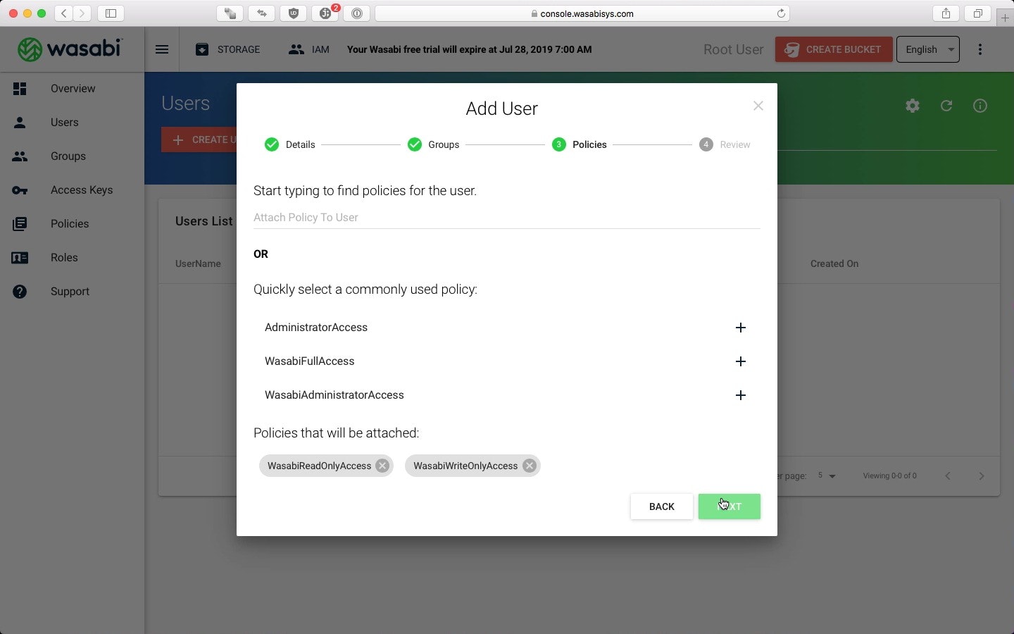
Task: Add the WasabiFullAccess policy with plus icon
Action: tap(740, 361)
